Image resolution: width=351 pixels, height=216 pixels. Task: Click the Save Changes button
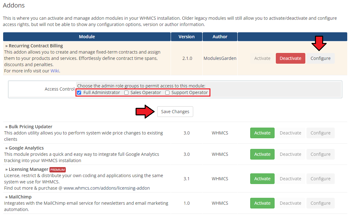click(x=175, y=112)
